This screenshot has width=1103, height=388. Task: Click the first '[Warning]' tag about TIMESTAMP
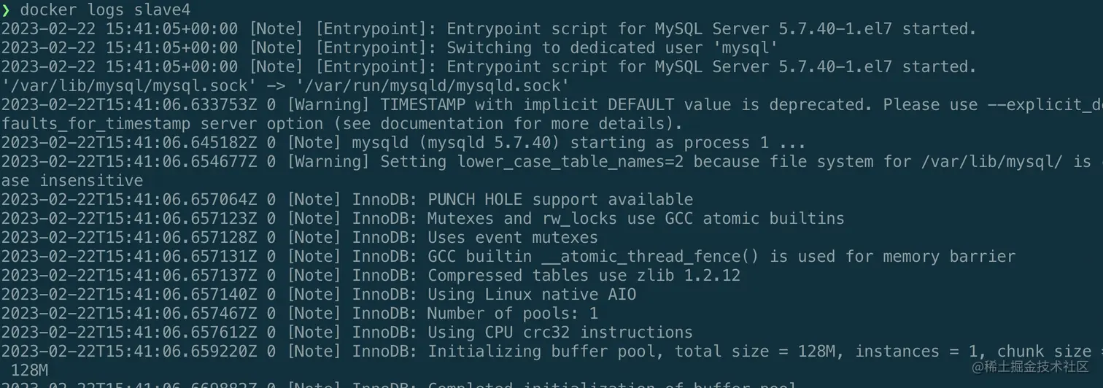(328, 105)
